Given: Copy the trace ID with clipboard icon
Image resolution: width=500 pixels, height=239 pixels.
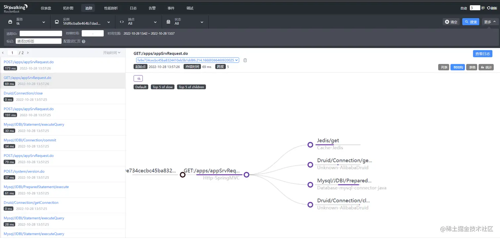Looking at the screenshot, I should point(245,60).
